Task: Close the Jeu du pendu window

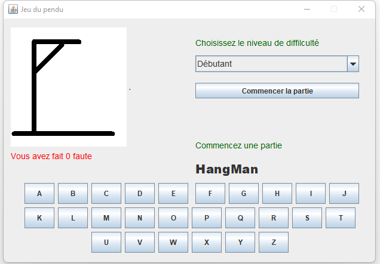Action: [361, 9]
